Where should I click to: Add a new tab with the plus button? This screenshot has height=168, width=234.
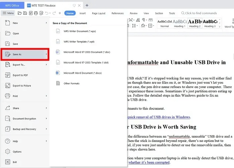click(x=87, y=5)
